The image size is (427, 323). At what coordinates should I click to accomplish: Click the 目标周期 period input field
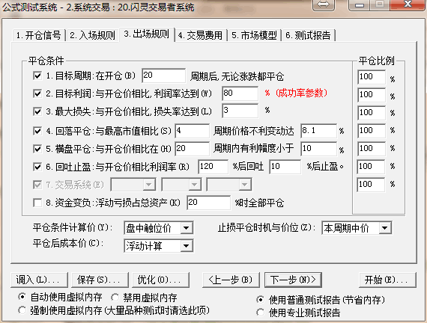pyautogui.click(x=163, y=76)
